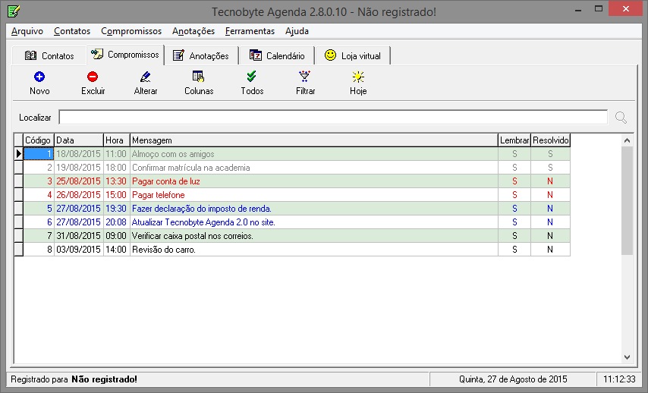Click the Alterar edit icon
Viewport: 648px width, 393px height.
(x=146, y=77)
